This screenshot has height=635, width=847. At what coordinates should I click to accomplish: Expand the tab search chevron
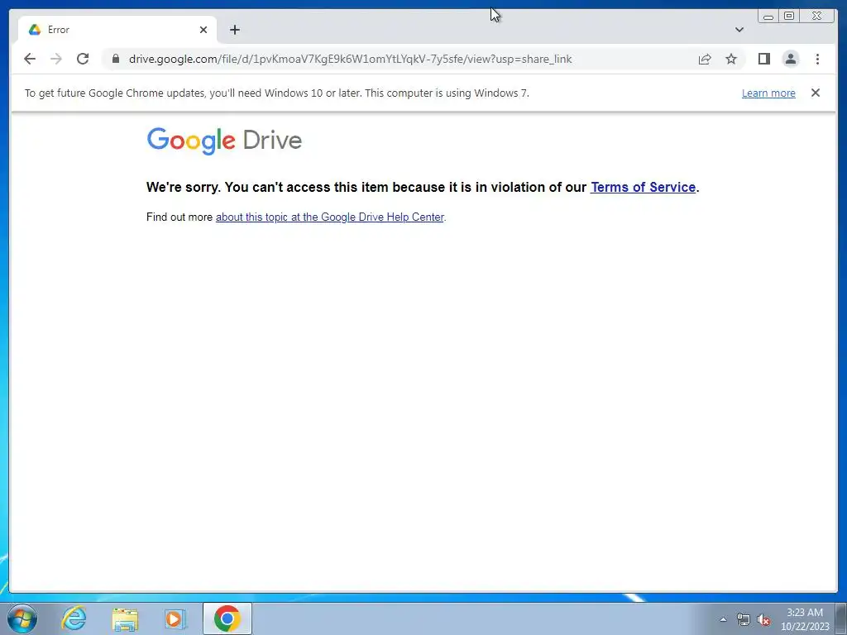point(739,30)
